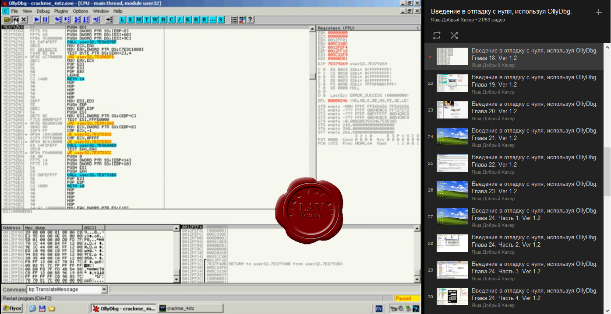Click the Help question mark icon
The height and width of the screenshot is (314, 611).
pos(250,19)
